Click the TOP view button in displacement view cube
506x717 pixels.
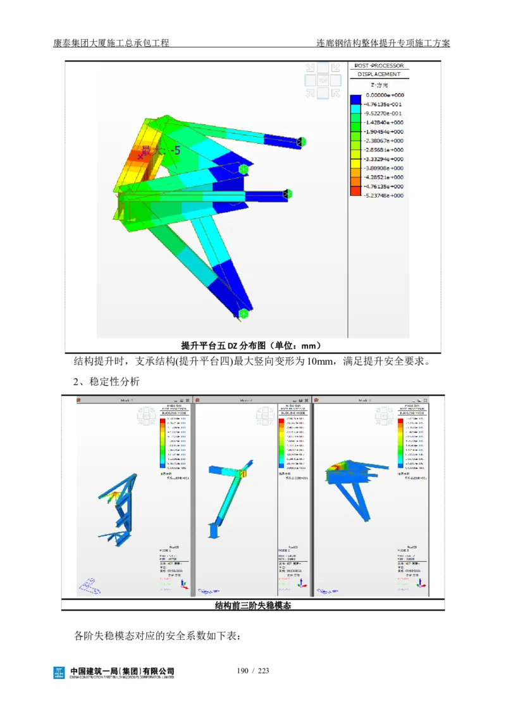323,81
